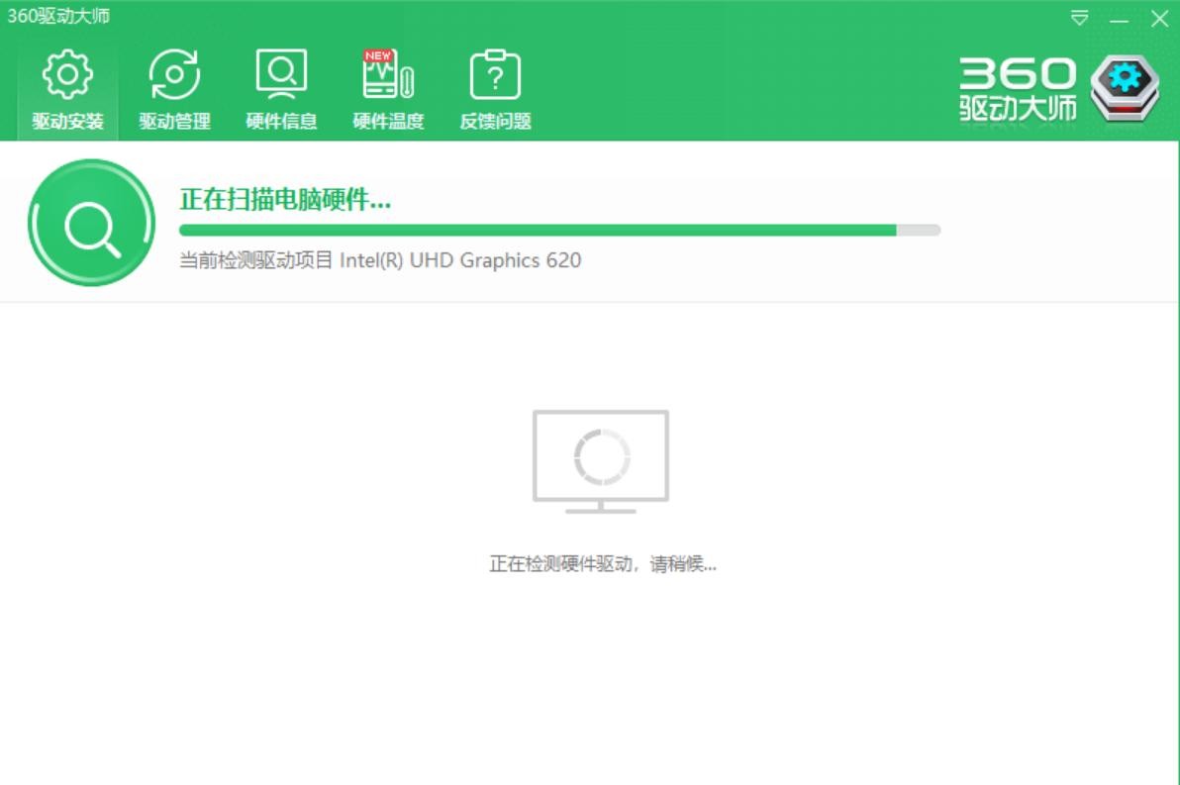The height and width of the screenshot is (785, 1180).
Task: Minimize the 360驱动大师 window
Action: (x=1120, y=19)
